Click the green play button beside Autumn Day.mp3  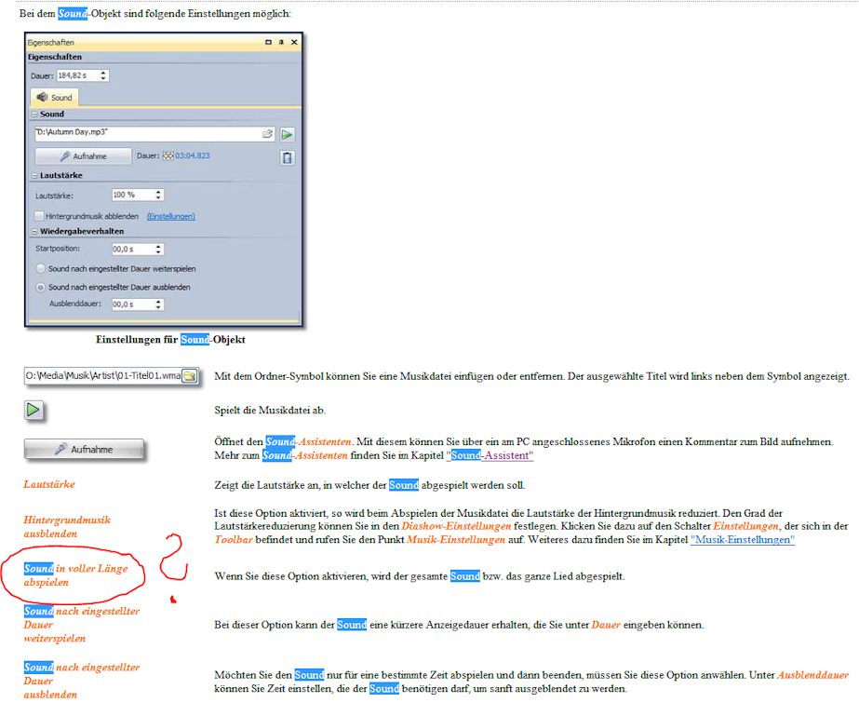[288, 134]
